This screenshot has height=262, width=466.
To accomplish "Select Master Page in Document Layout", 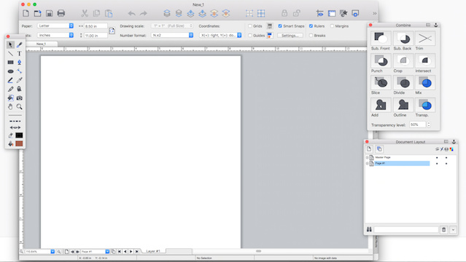I will coord(383,157).
